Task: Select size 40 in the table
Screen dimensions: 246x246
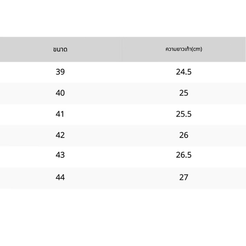Action: coord(60,93)
